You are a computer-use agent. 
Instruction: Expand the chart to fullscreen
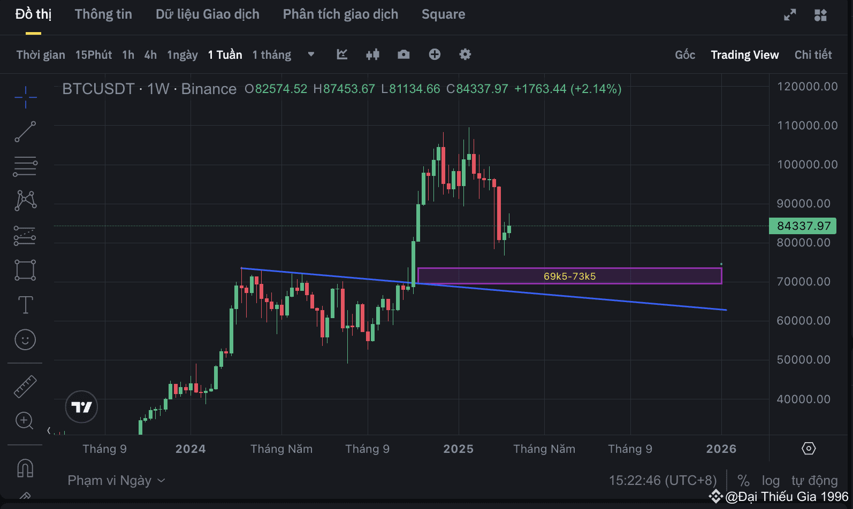pyautogui.click(x=790, y=15)
